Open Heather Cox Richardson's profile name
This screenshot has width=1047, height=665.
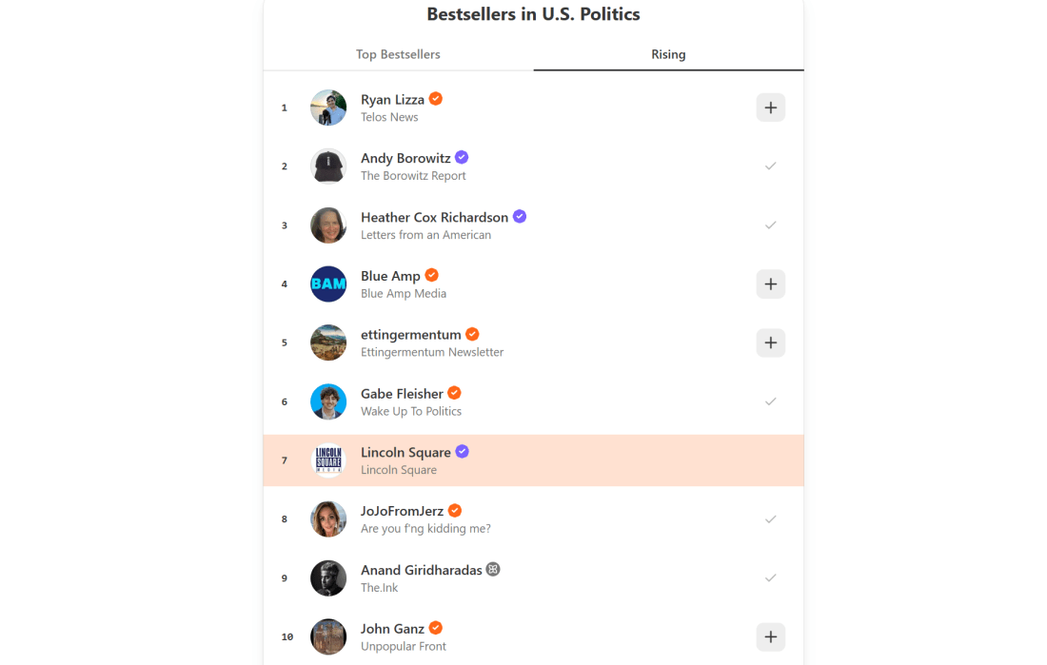(x=434, y=217)
